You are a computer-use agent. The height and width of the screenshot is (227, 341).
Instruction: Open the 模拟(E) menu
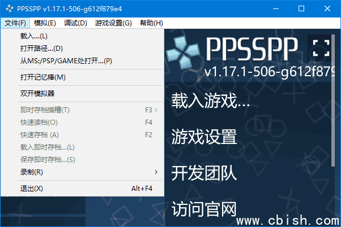[x=45, y=23]
